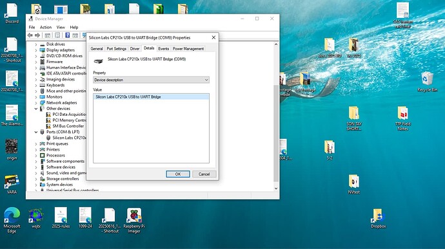The width and height of the screenshot is (445, 249).
Task: Switch to the Driver tab
Action: click(x=135, y=49)
